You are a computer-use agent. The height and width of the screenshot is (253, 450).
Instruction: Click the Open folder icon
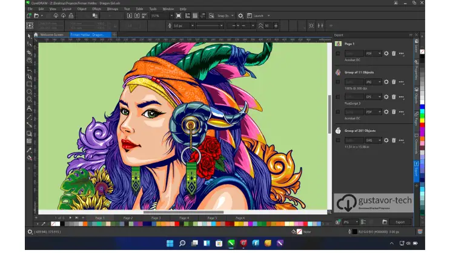coord(36,16)
